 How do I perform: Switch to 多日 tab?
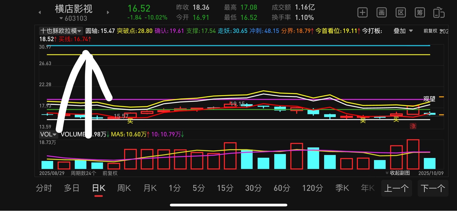click(72, 188)
